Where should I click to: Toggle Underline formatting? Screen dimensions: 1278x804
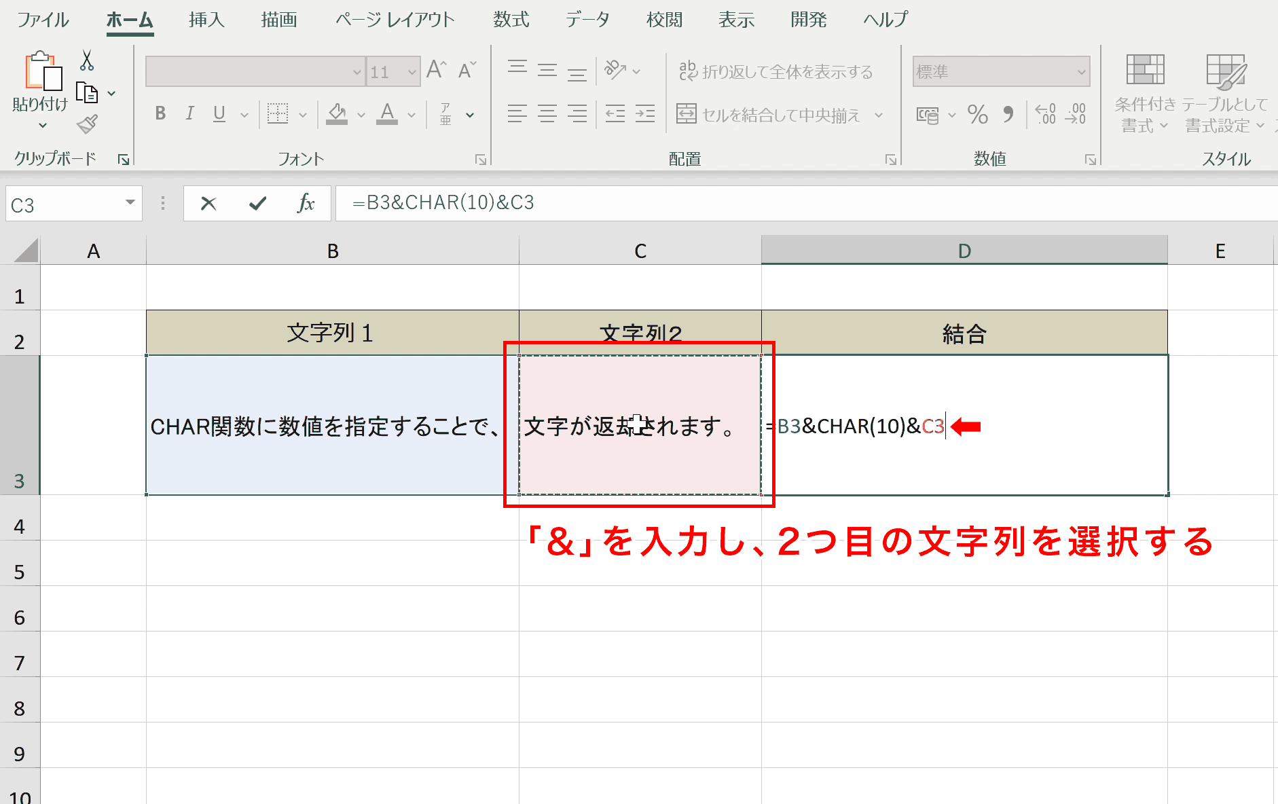(x=219, y=113)
